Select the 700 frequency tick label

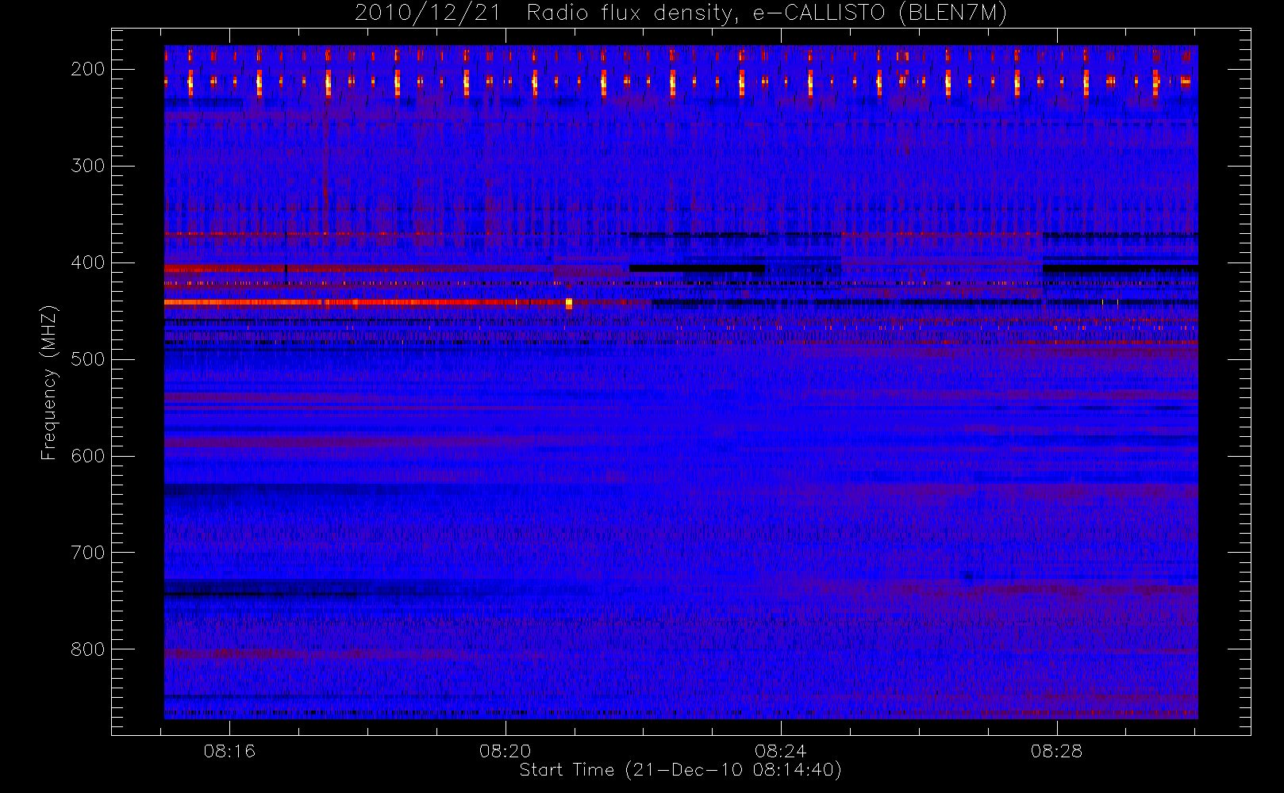click(x=88, y=553)
